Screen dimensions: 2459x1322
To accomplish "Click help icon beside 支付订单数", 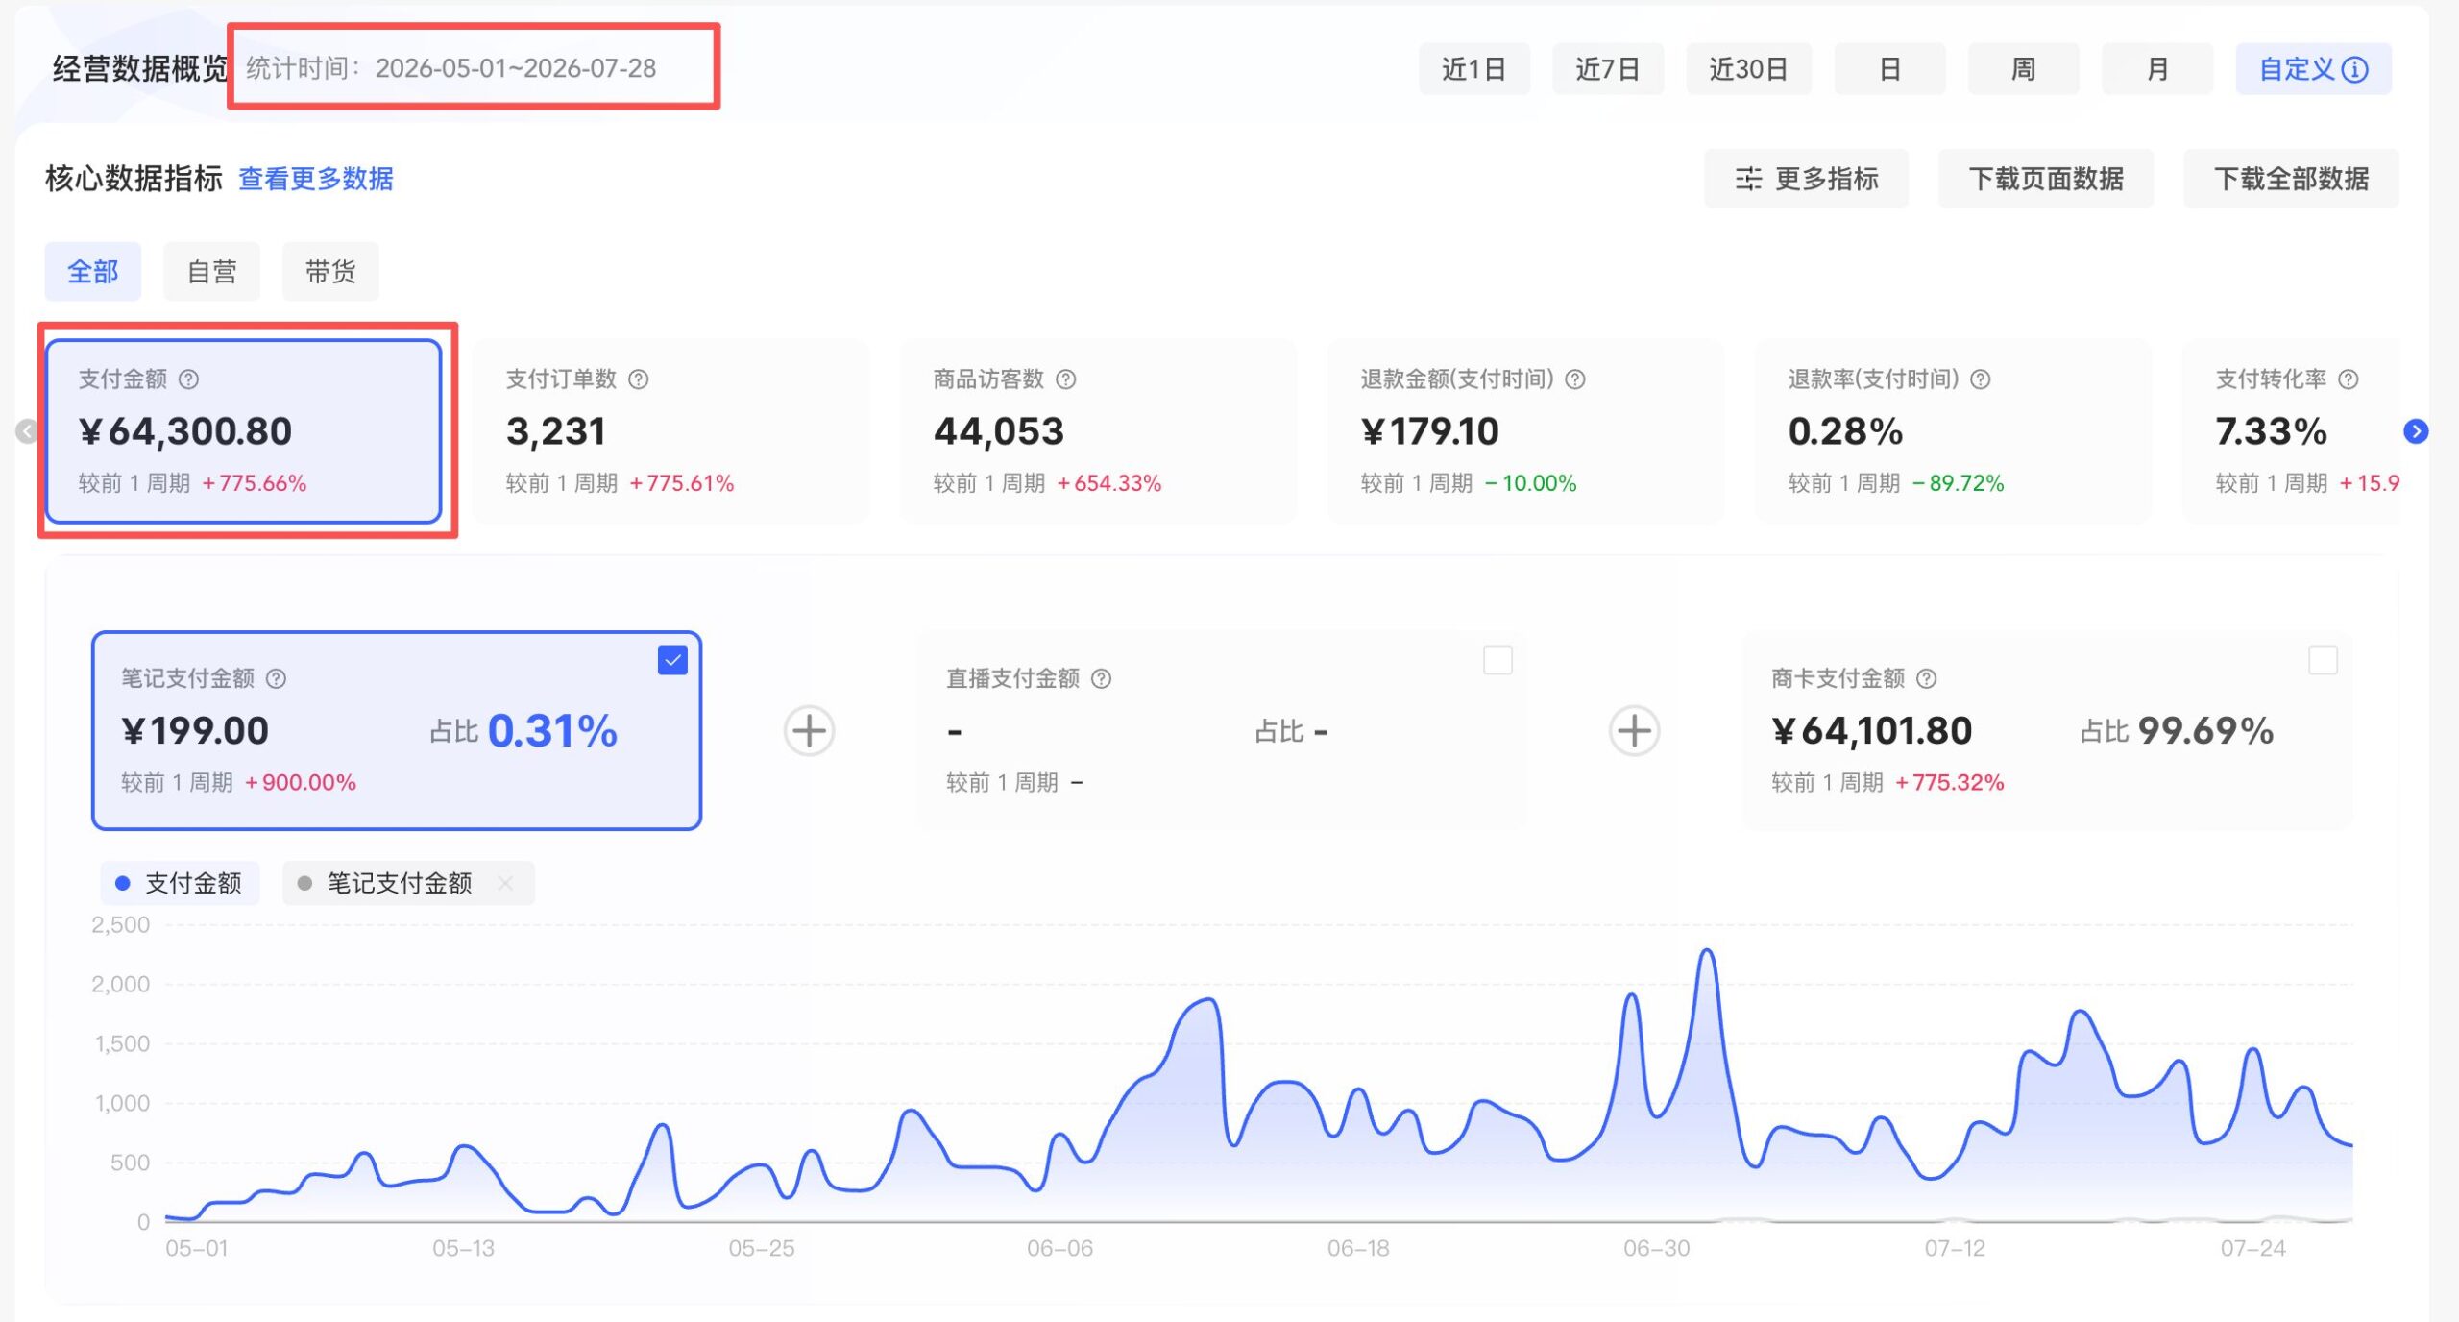I will [639, 379].
